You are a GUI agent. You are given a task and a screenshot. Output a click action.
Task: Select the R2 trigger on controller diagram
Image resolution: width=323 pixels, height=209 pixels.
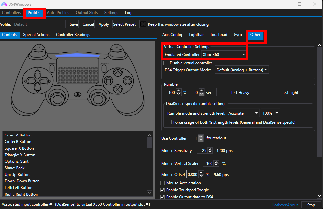(116, 48)
